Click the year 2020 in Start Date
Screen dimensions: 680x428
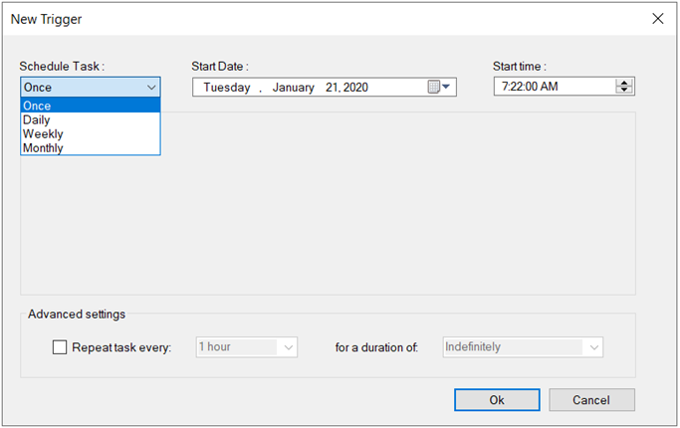tap(355, 88)
